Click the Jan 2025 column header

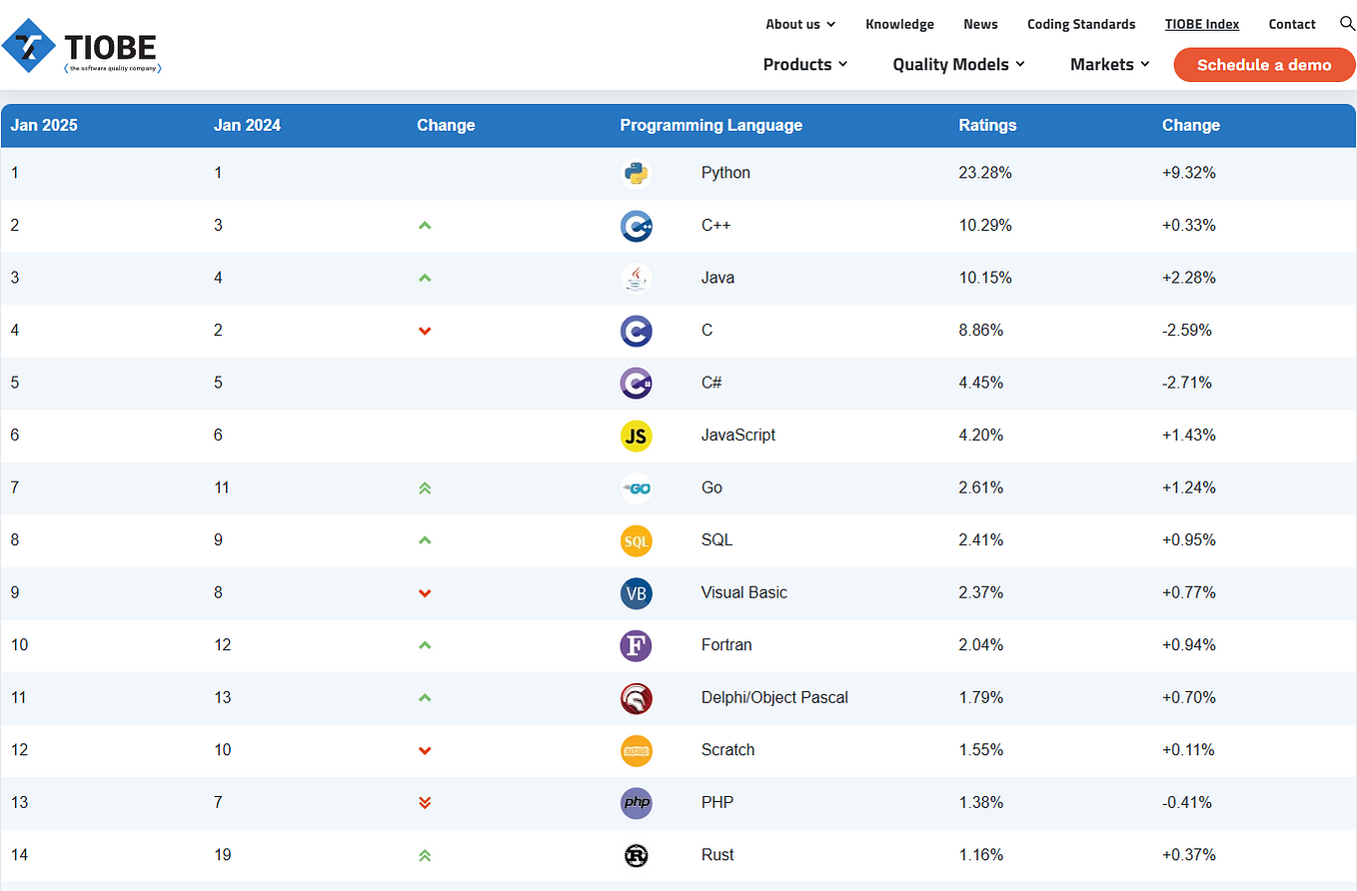[x=44, y=125]
